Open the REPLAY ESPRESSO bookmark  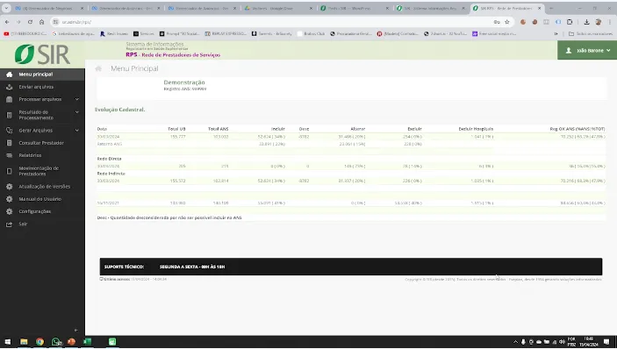pos(226,34)
